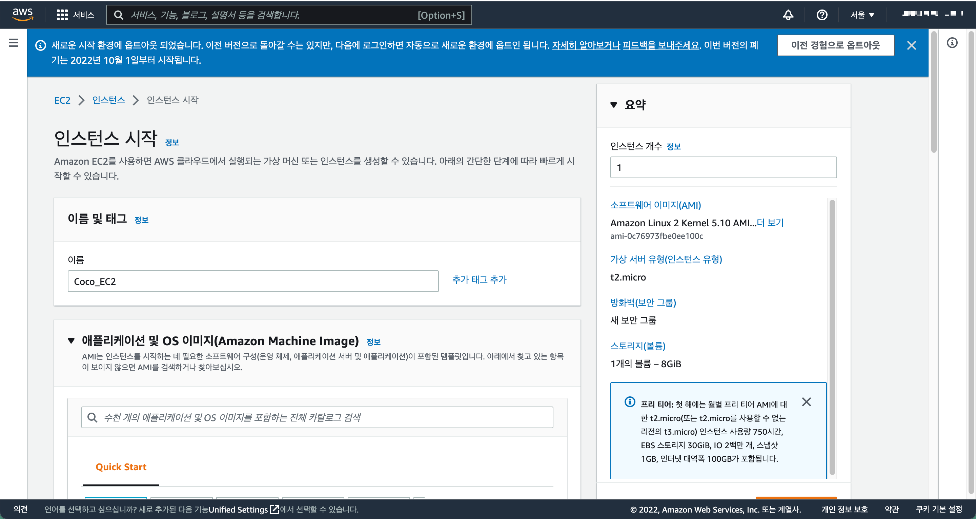Image resolution: width=976 pixels, height=519 pixels.
Task: Select the Quick Start tab
Action: tap(121, 467)
